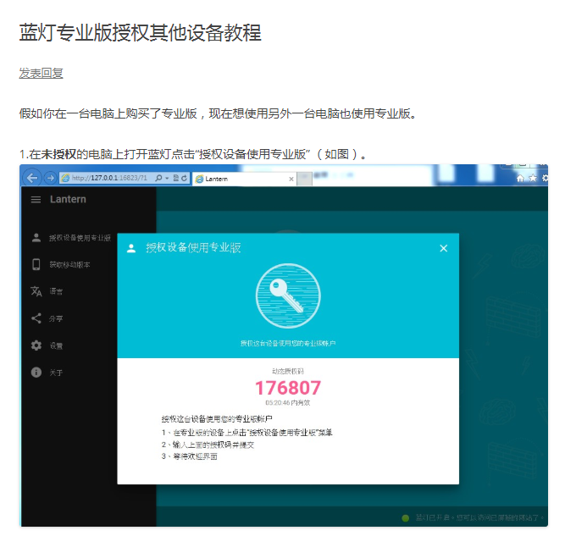Click the browser back arrow button
565x536 pixels.
(32, 178)
